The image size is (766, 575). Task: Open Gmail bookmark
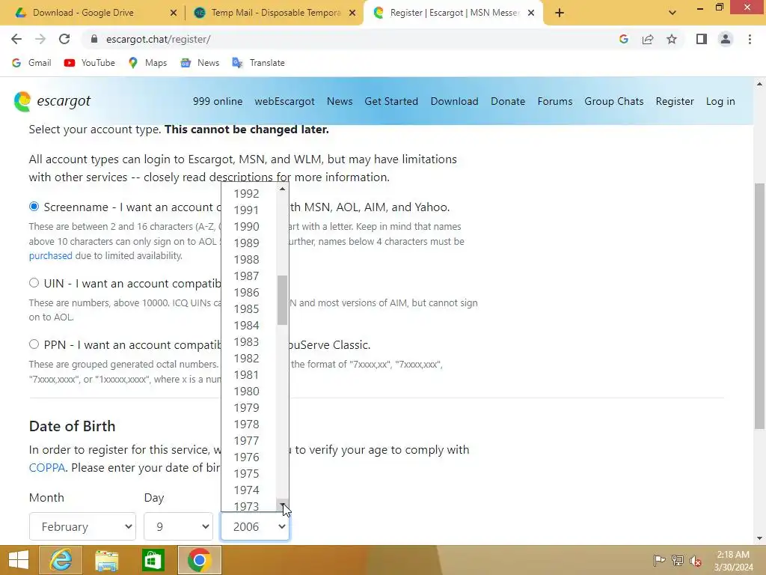coord(31,63)
